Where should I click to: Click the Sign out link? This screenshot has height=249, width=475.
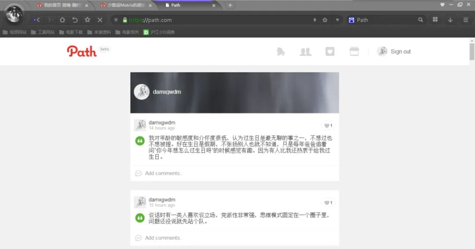[x=401, y=52]
